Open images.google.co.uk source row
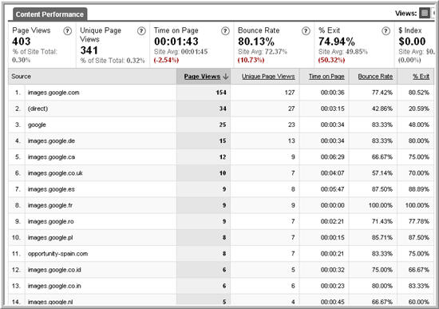 pyautogui.click(x=55, y=173)
